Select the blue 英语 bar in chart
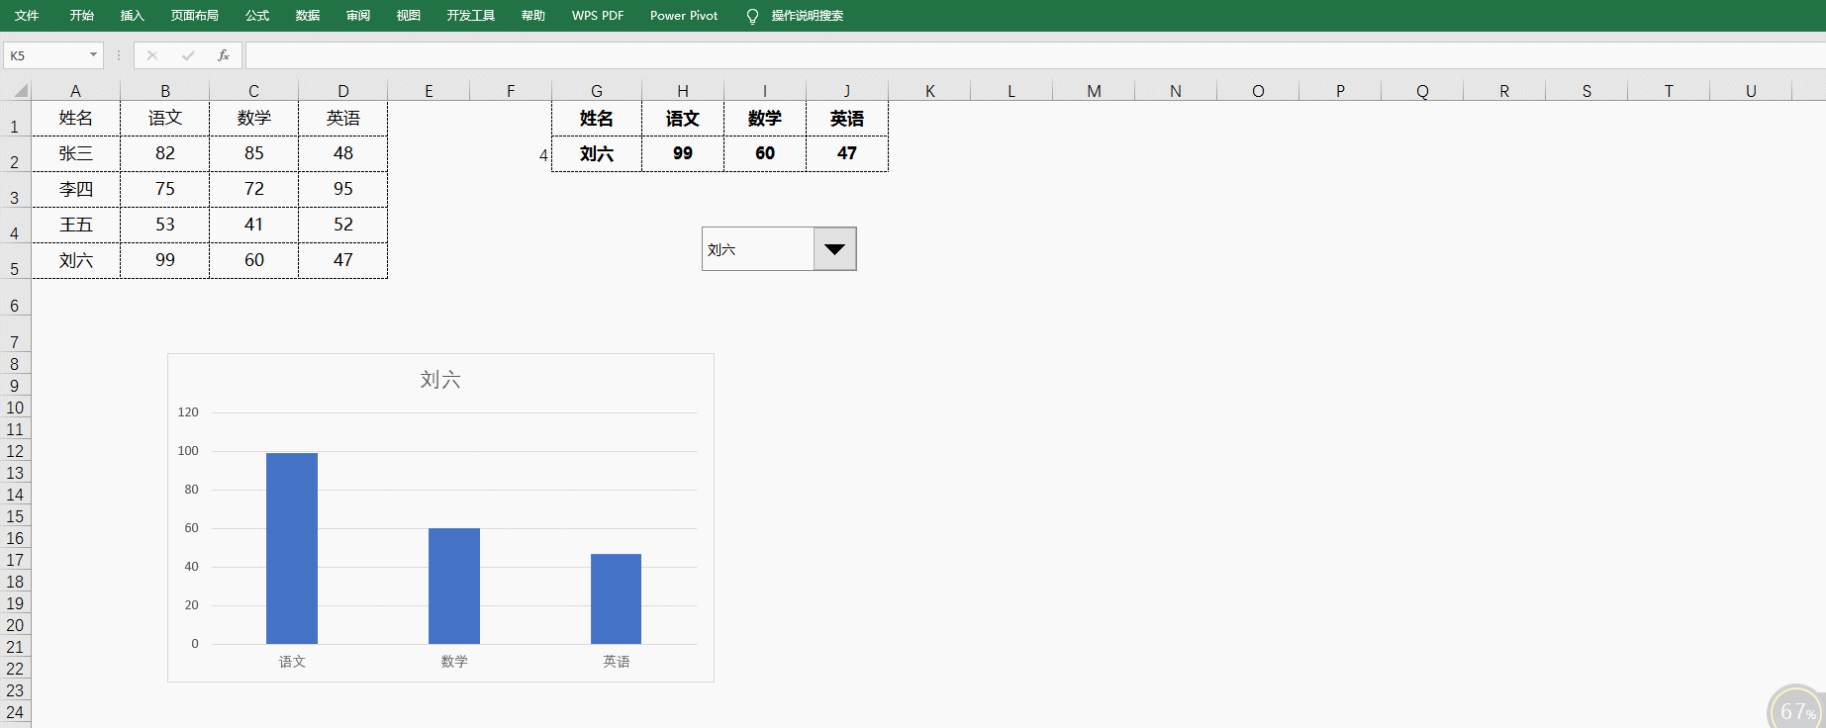This screenshot has width=1826, height=728. pyautogui.click(x=616, y=598)
